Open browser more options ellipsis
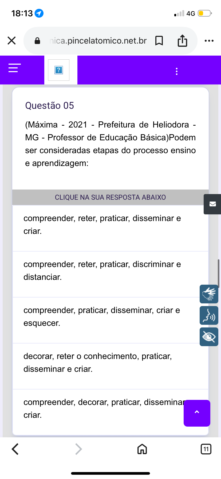Screen dimensions: 221x479 pos(209,41)
